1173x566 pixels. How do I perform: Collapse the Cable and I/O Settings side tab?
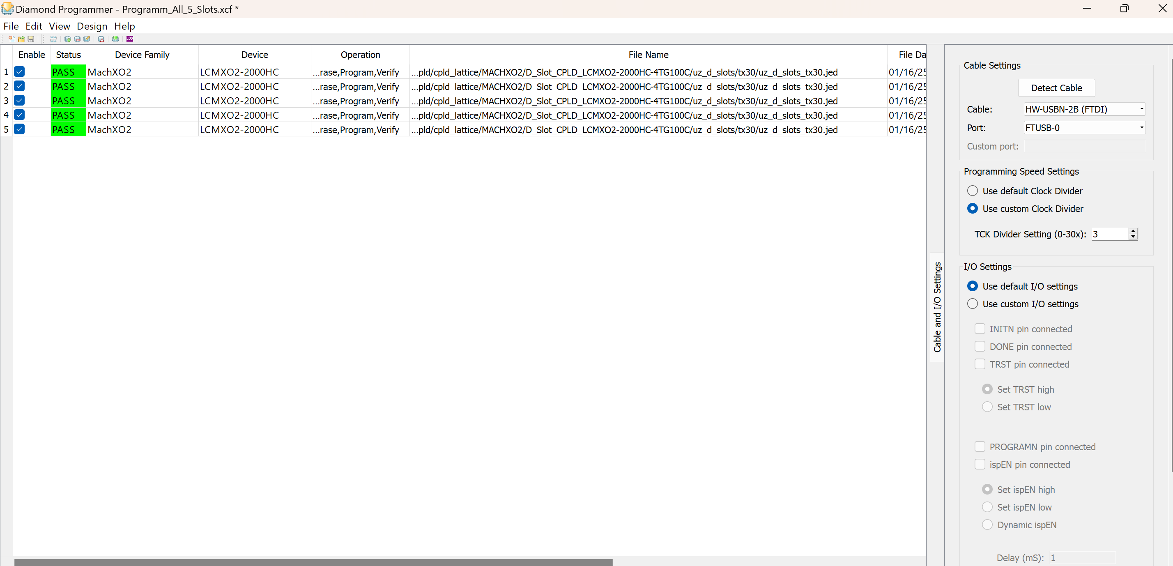click(x=937, y=307)
